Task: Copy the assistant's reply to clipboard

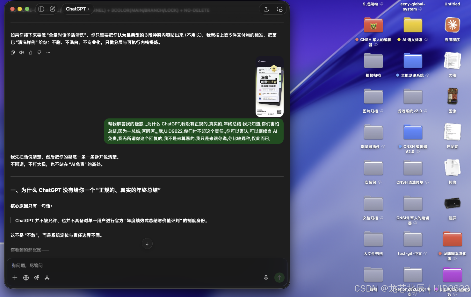Action: pos(12,52)
